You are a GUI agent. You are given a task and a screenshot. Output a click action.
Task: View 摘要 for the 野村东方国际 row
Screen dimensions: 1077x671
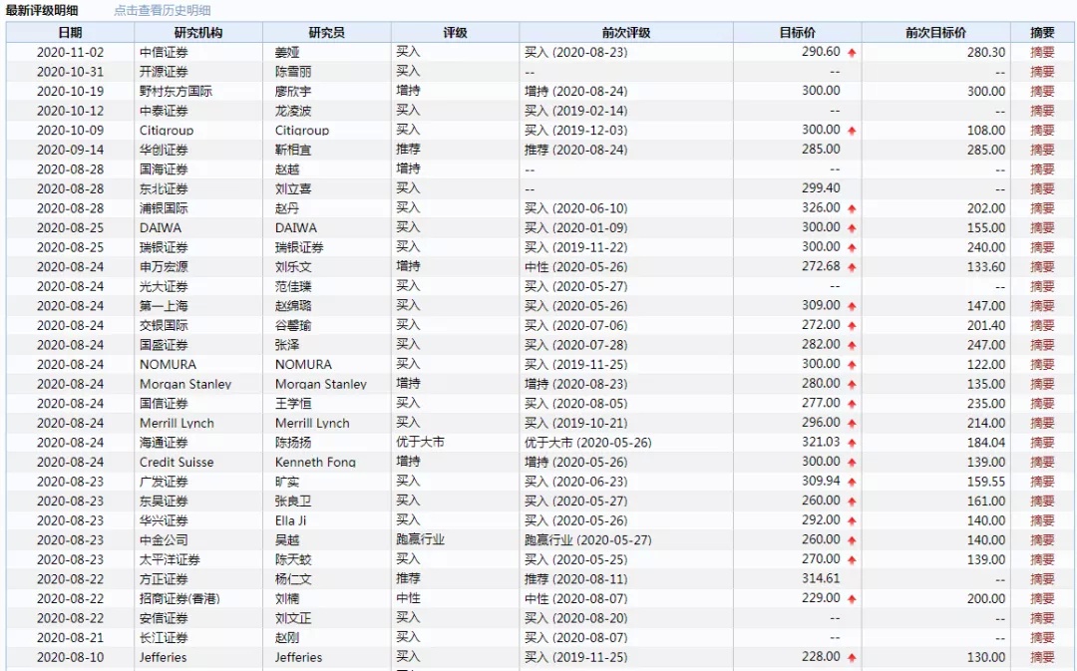point(1042,92)
